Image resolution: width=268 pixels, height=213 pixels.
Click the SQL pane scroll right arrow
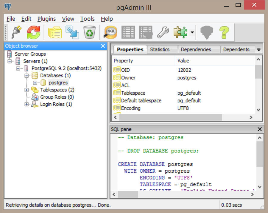[x=252, y=194]
